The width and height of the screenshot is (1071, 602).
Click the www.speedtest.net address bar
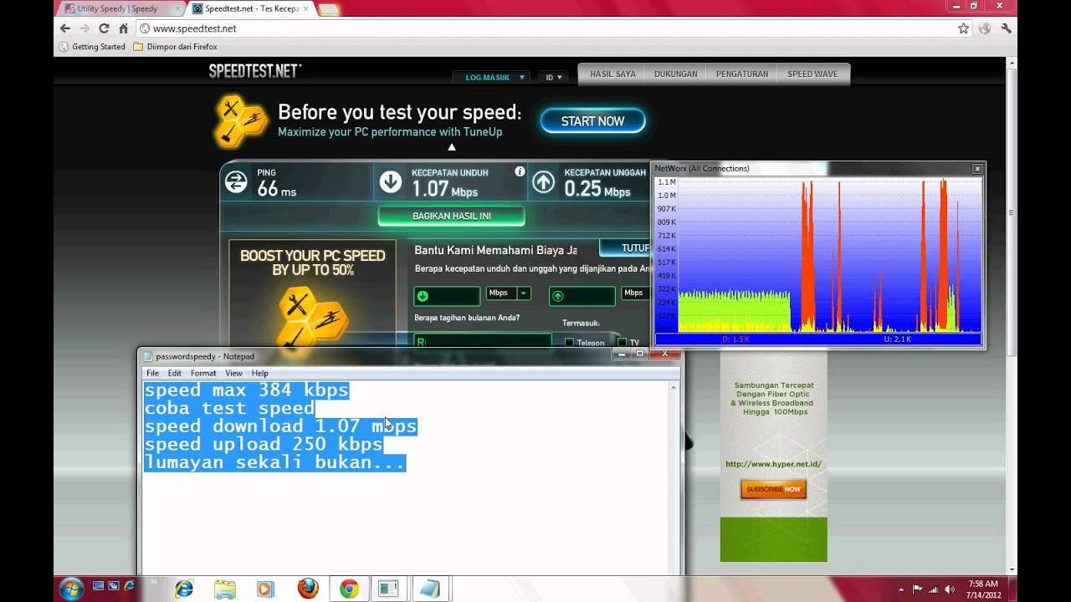[544, 28]
